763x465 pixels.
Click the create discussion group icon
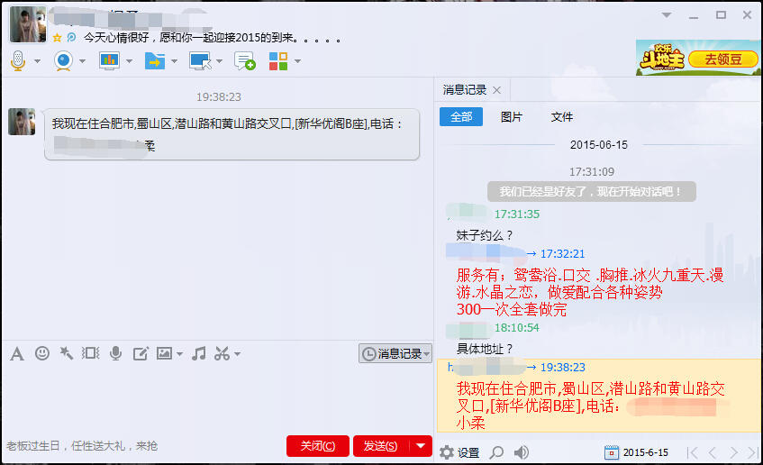pyautogui.click(x=244, y=61)
